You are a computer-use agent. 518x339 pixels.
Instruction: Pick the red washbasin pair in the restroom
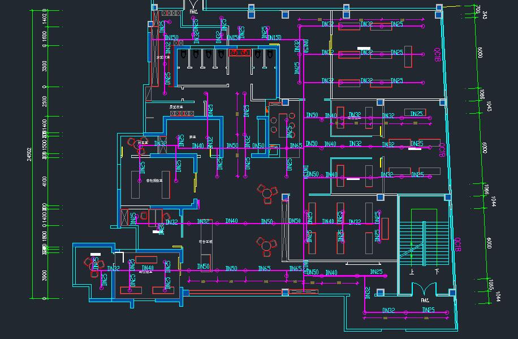point(240,53)
